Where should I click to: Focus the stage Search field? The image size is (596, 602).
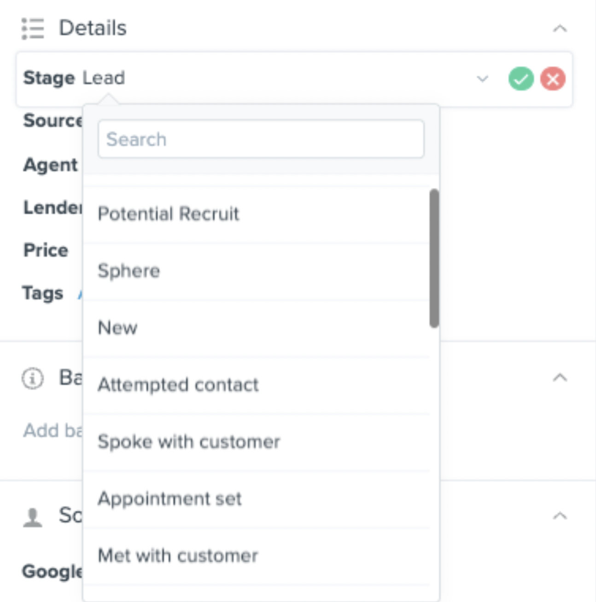[261, 139]
